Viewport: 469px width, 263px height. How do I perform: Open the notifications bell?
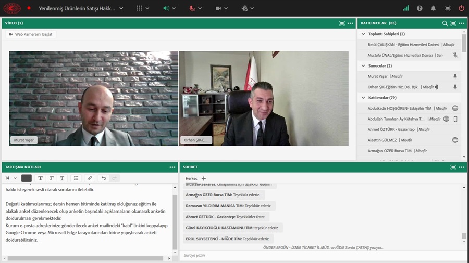coord(434,8)
